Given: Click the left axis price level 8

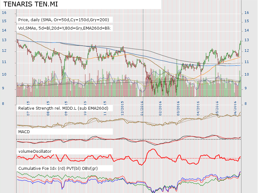Looking at the screenshot, I should click(3, 104).
